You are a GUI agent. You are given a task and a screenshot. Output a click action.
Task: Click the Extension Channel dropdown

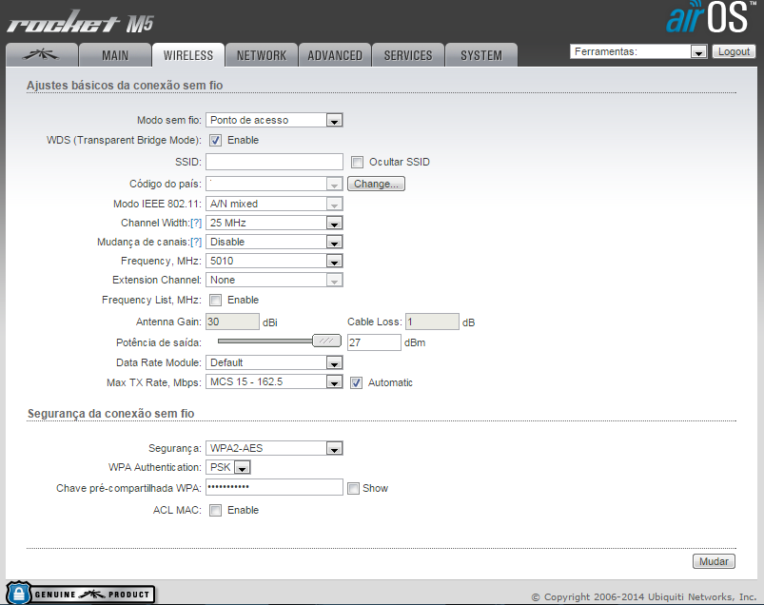pyautogui.click(x=274, y=280)
